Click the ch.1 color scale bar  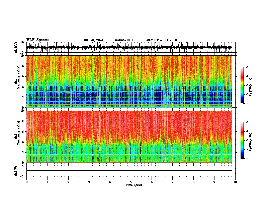(242, 85)
